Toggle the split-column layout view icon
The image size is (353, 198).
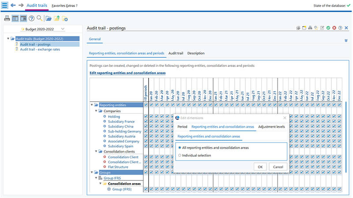tap(15, 18)
